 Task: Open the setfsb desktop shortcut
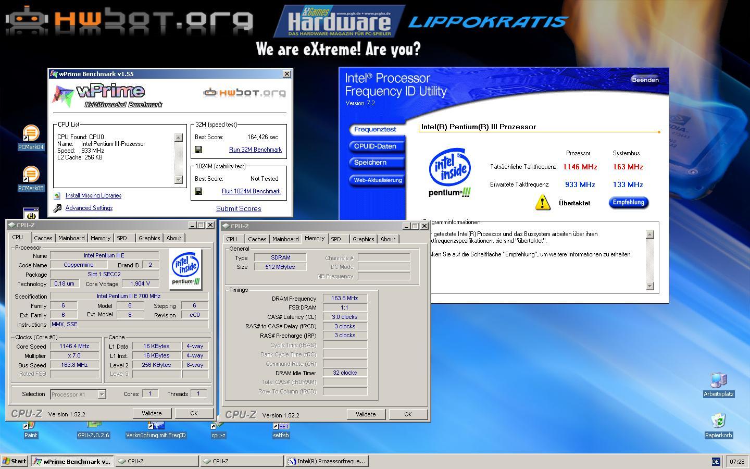(281, 430)
